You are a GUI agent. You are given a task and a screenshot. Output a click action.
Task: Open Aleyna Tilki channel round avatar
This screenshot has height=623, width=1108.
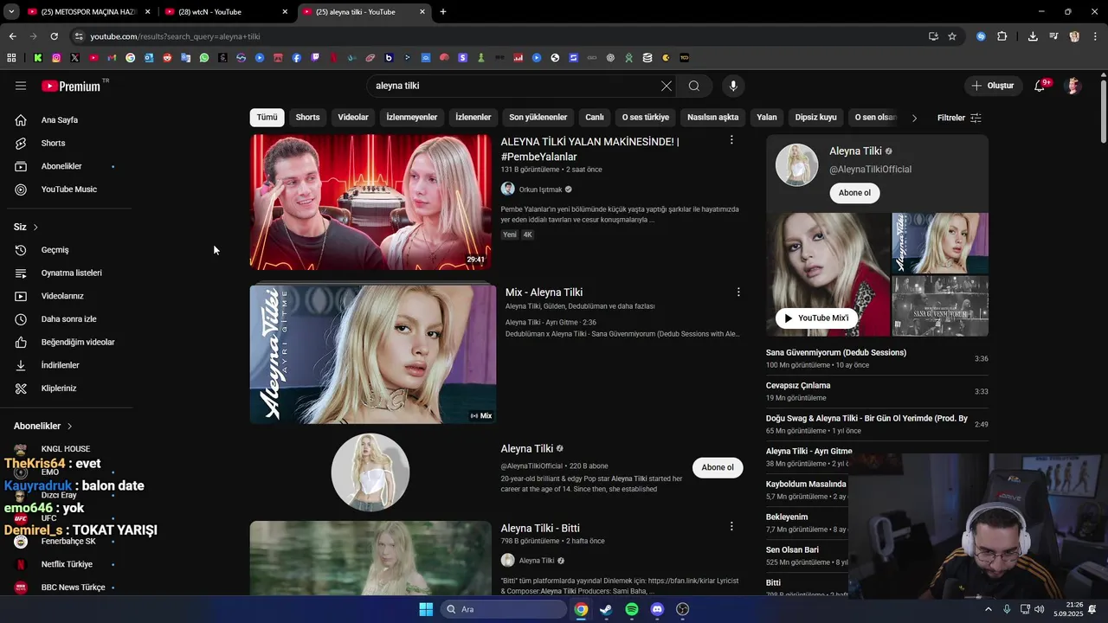coord(370,472)
